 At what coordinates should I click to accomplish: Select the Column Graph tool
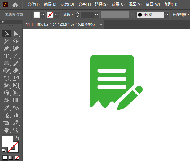point(16,115)
